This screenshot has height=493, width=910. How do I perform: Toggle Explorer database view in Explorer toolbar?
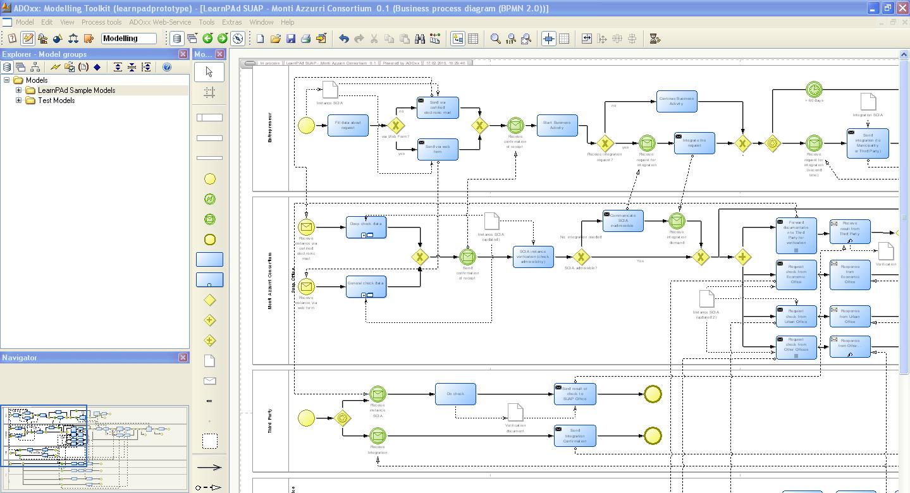(x=7, y=67)
